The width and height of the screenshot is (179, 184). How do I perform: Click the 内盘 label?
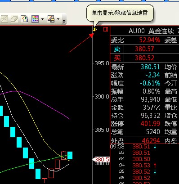tap(171, 141)
